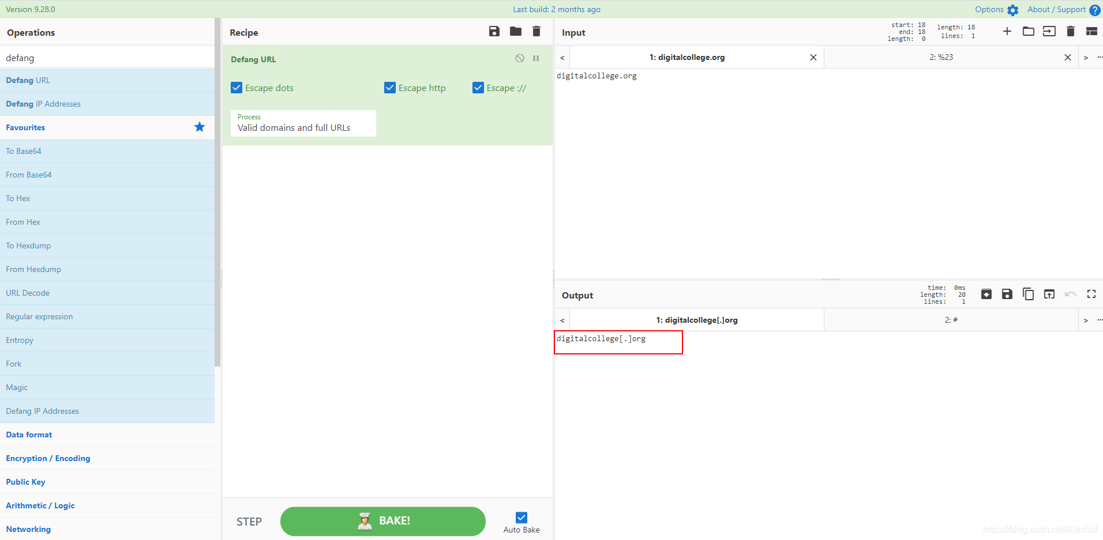Load a recipe with the folder icon

coord(516,32)
